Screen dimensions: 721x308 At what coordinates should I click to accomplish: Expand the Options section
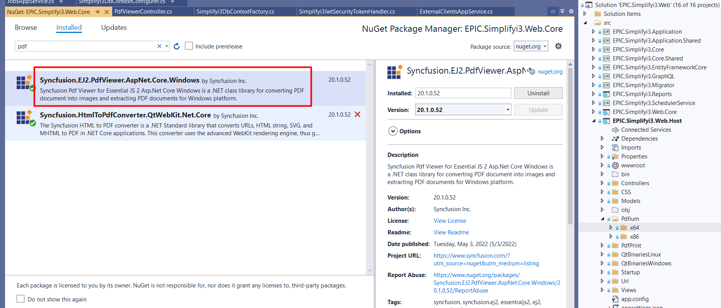click(393, 131)
